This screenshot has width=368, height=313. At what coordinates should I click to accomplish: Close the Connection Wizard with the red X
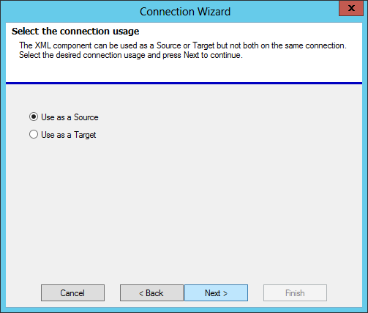click(351, 8)
